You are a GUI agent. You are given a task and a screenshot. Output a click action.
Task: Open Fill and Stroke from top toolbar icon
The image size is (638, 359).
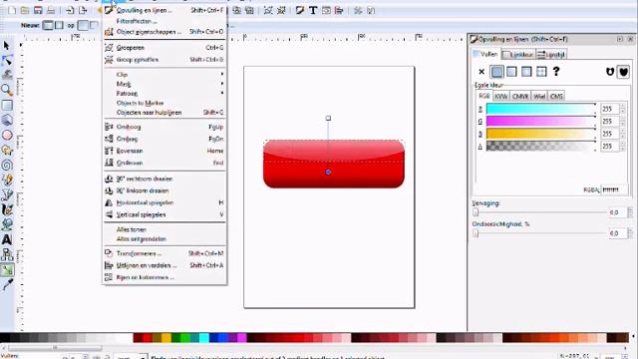pyautogui.click(x=300, y=11)
